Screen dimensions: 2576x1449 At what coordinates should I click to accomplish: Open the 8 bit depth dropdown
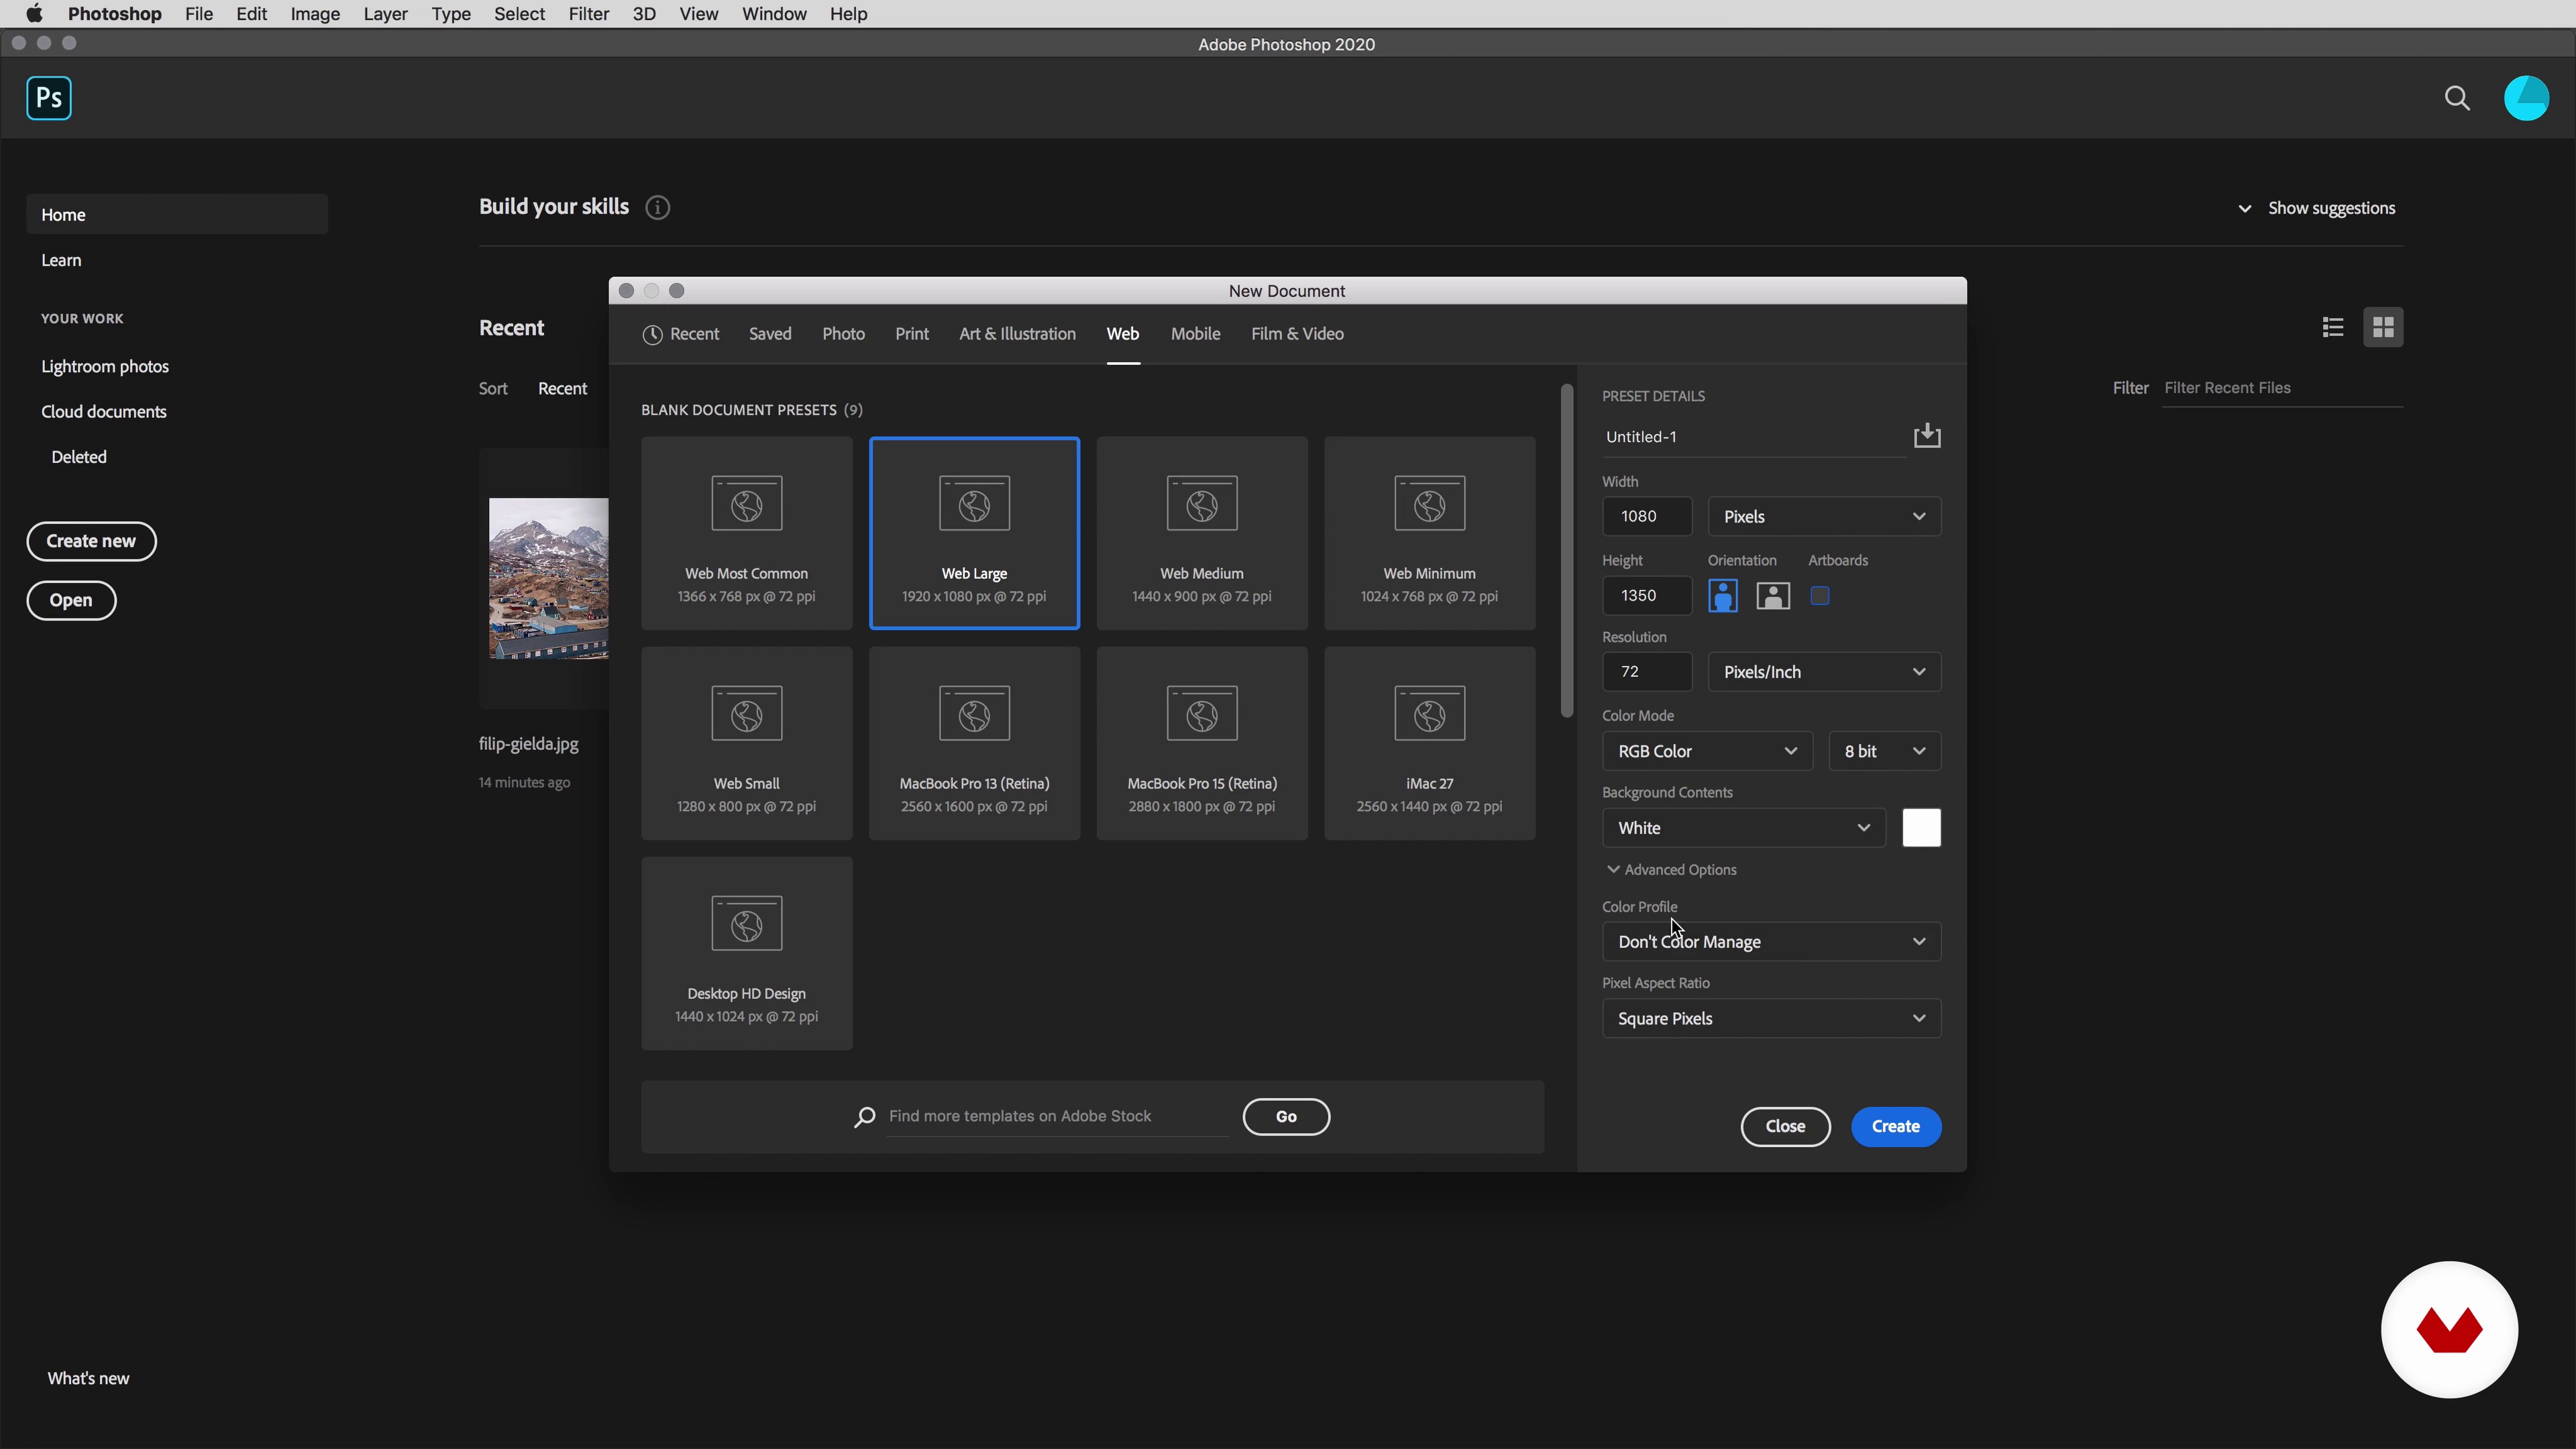tap(1885, 751)
